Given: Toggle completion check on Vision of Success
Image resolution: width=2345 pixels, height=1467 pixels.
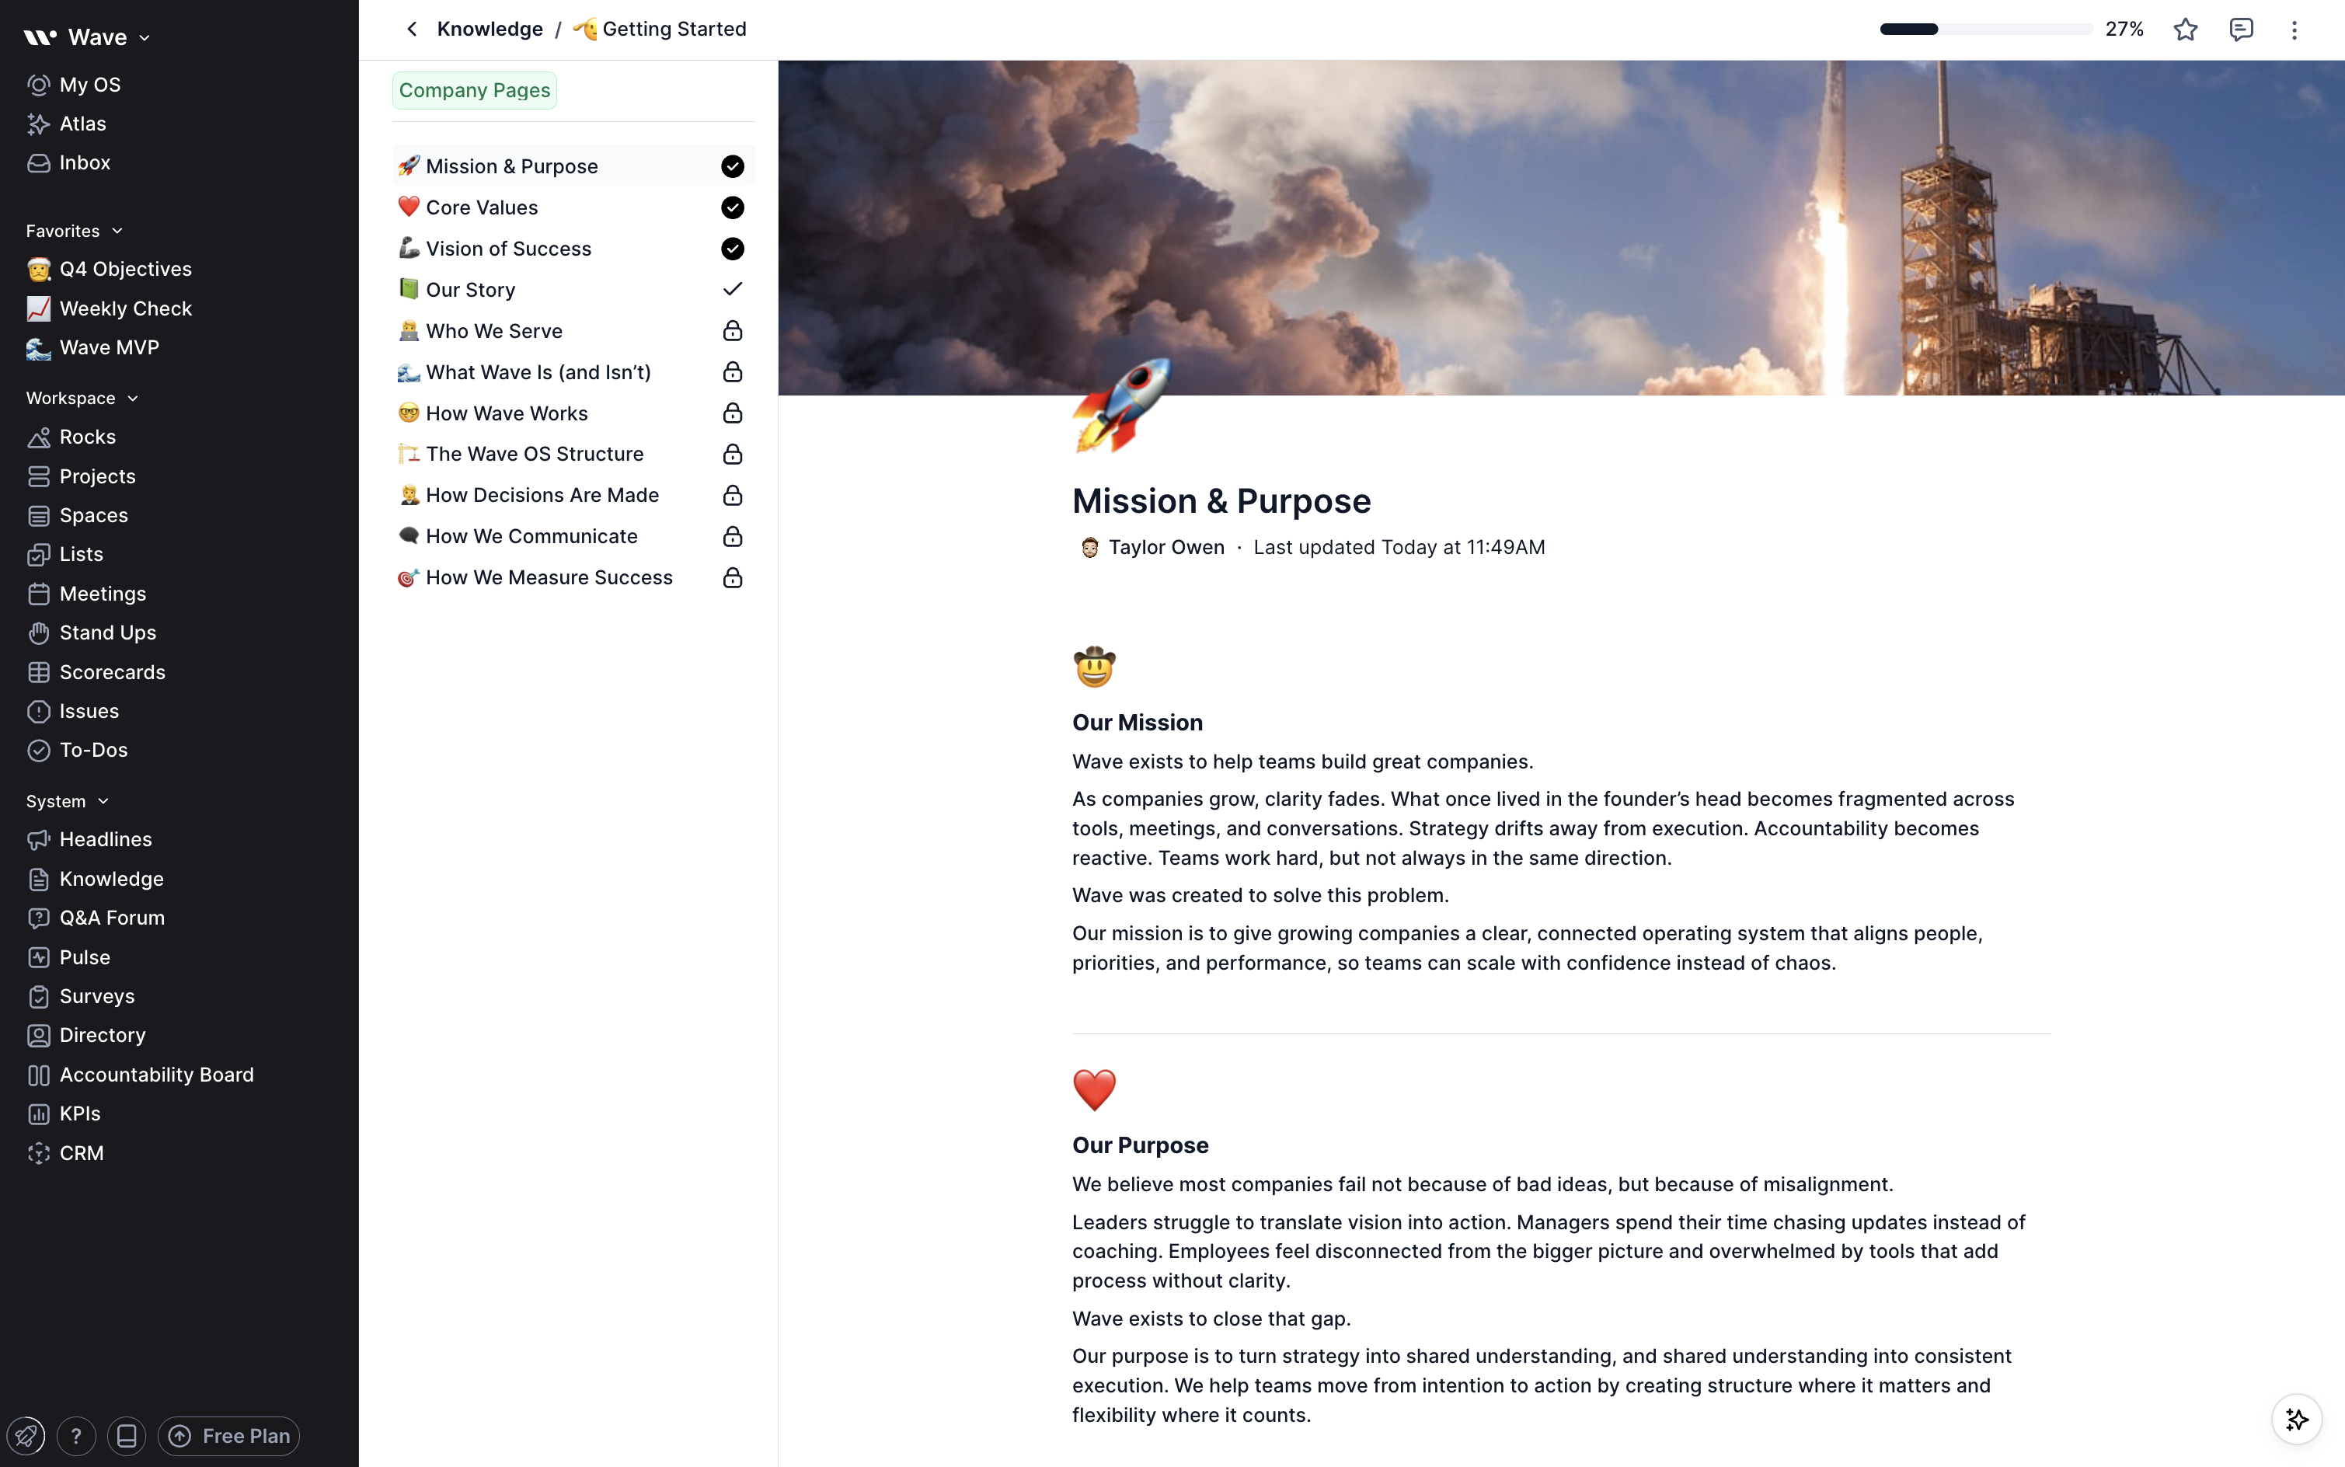Looking at the screenshot, I should (733, 249).
